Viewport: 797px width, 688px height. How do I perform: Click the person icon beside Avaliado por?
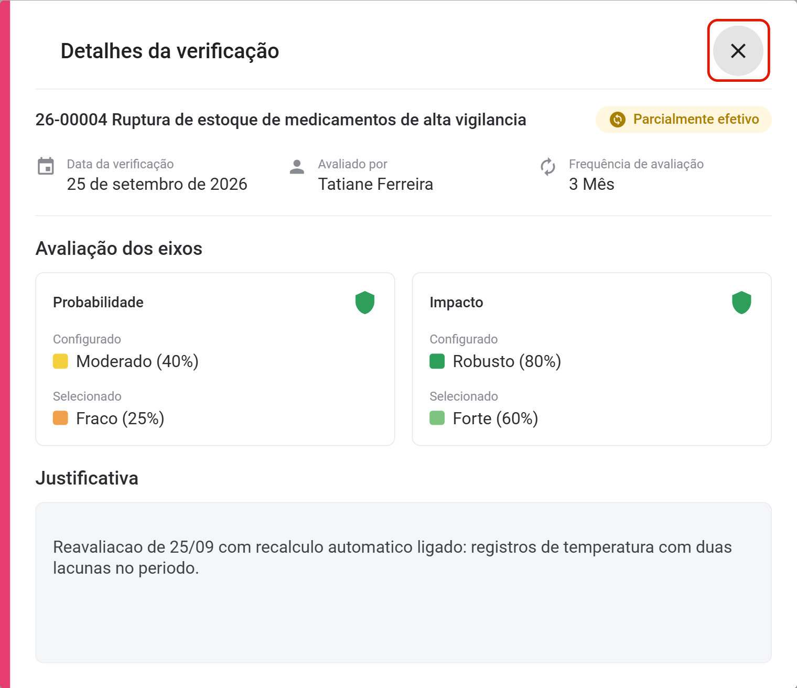coord(297,167)
